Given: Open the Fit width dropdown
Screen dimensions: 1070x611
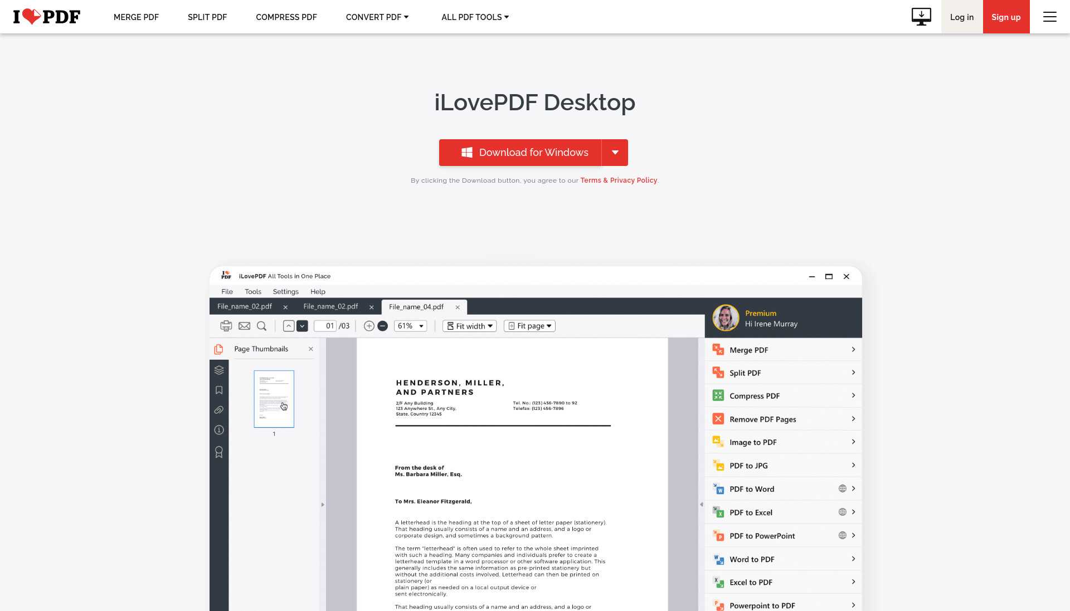Looking at the screenshot, I should [469, 326].
